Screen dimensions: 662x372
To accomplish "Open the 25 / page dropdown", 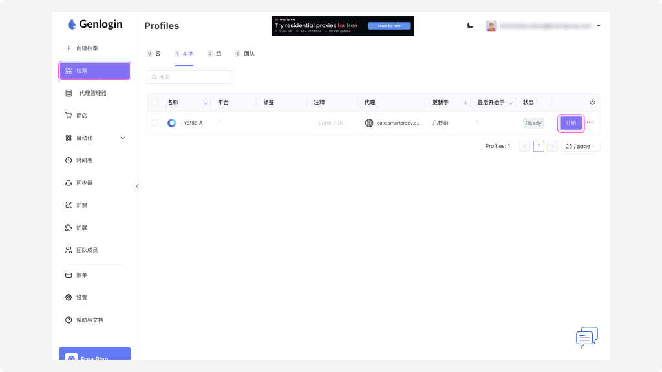I will 580,146.
